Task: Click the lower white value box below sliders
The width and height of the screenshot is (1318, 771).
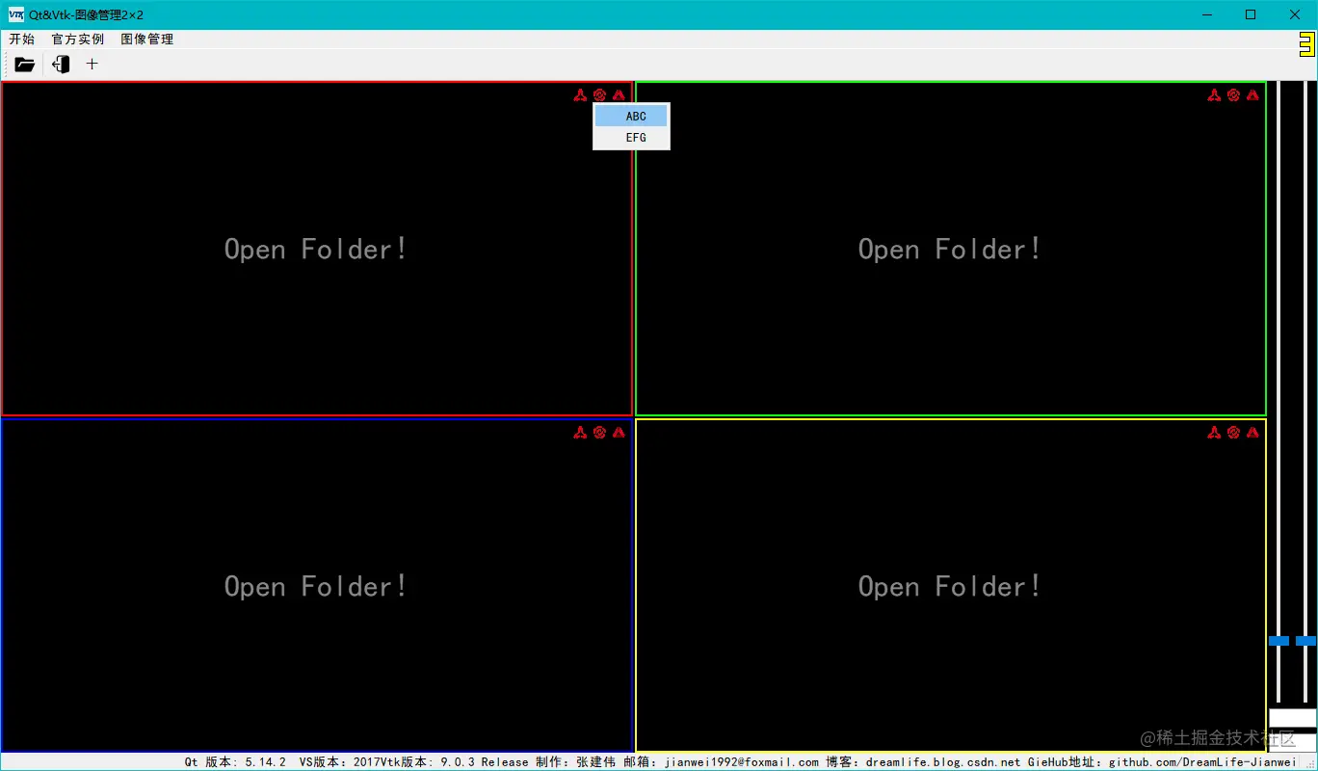Action: tap(1292, 741)
